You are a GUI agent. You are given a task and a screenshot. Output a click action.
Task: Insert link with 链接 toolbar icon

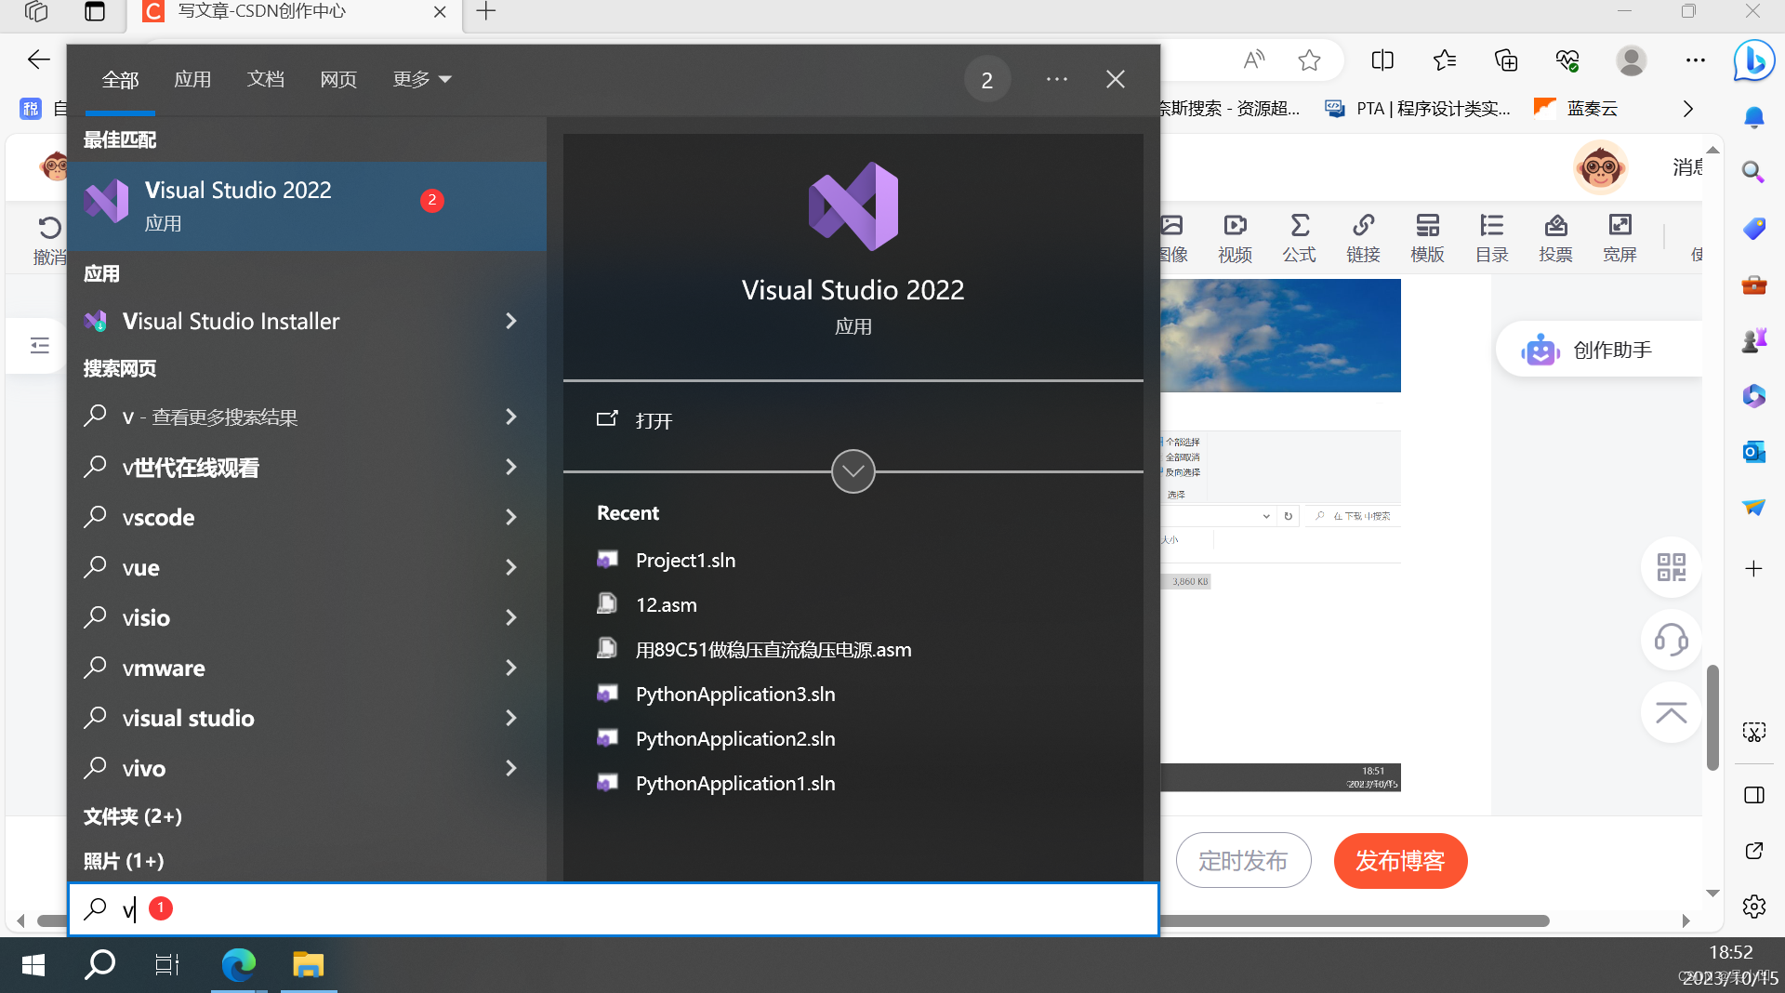(1363, 238)
